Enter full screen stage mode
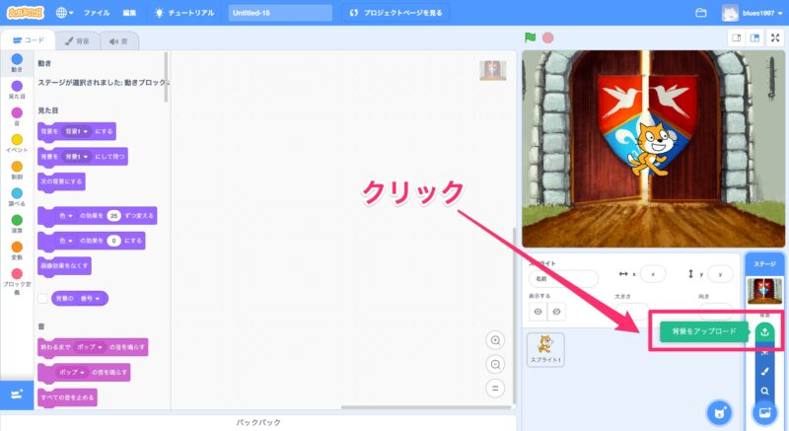The width and height of the screenshot is (789, 431). [774, 37]
